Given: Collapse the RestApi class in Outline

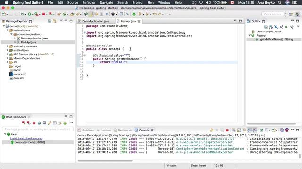Looking at the screenshot, I should (x=250, y=35).
